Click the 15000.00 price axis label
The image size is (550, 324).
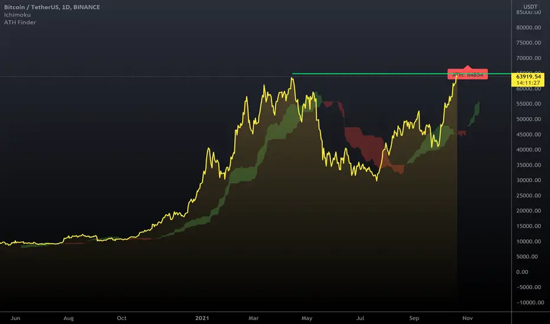(x=528, y=226)
